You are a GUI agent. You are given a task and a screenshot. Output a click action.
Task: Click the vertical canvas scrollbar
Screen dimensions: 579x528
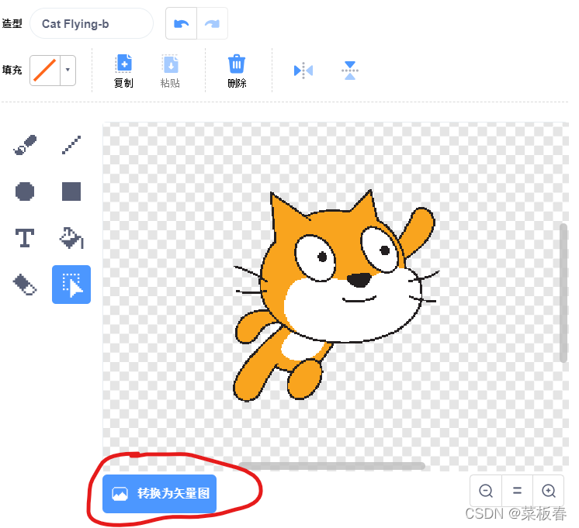[x=563, y=293]
